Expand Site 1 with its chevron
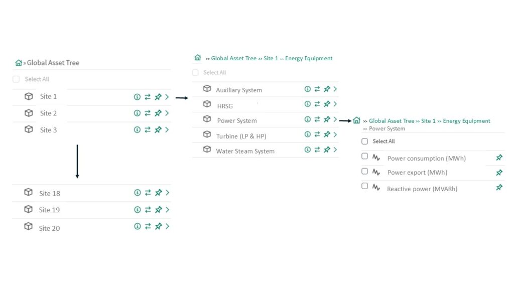The image size is (514, 289). click(167, 97)
